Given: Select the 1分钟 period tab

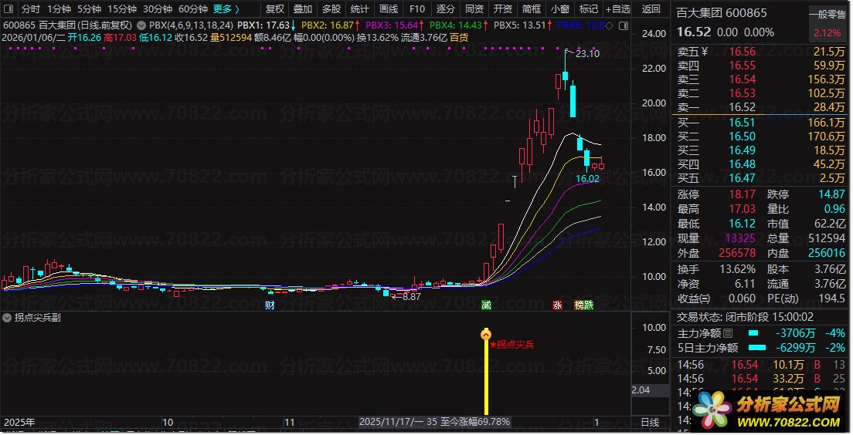Looking at the screenshot, I should [x=58, y=8].
